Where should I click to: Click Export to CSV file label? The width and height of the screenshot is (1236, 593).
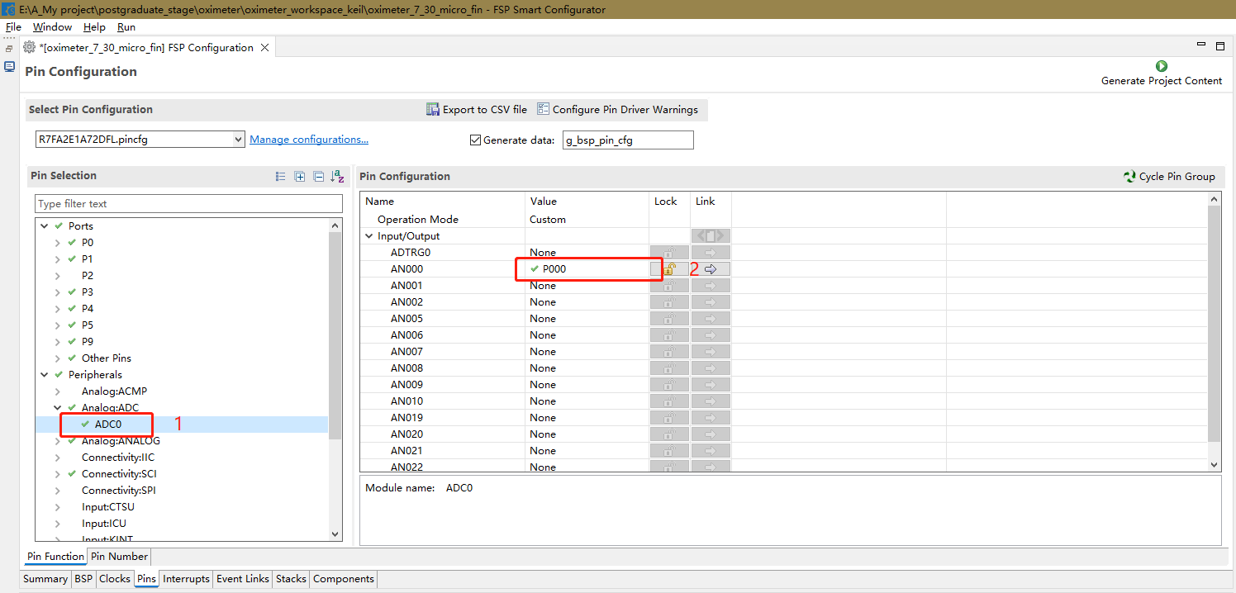485,109
